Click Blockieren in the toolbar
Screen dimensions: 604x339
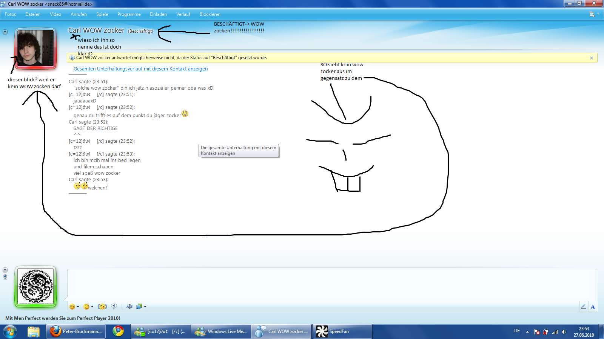pyautogui.click(x=210, y=14)
